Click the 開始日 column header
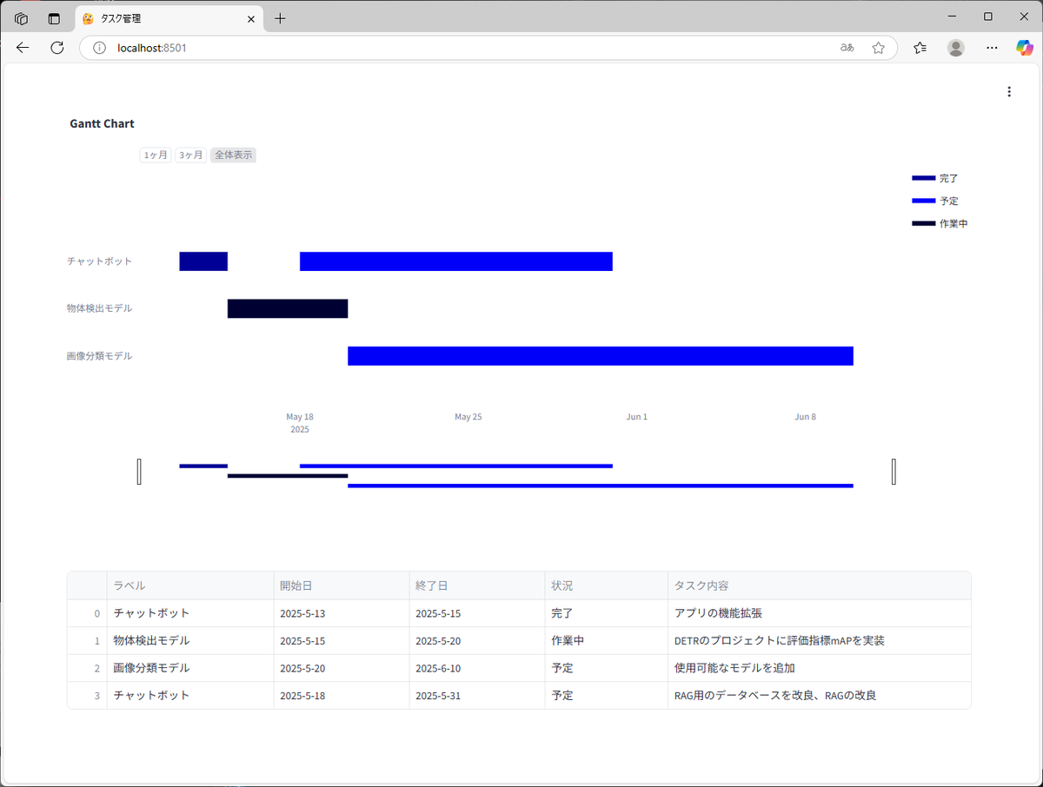The height and width of the screenshot is (787, 1043). click(341, 585)
